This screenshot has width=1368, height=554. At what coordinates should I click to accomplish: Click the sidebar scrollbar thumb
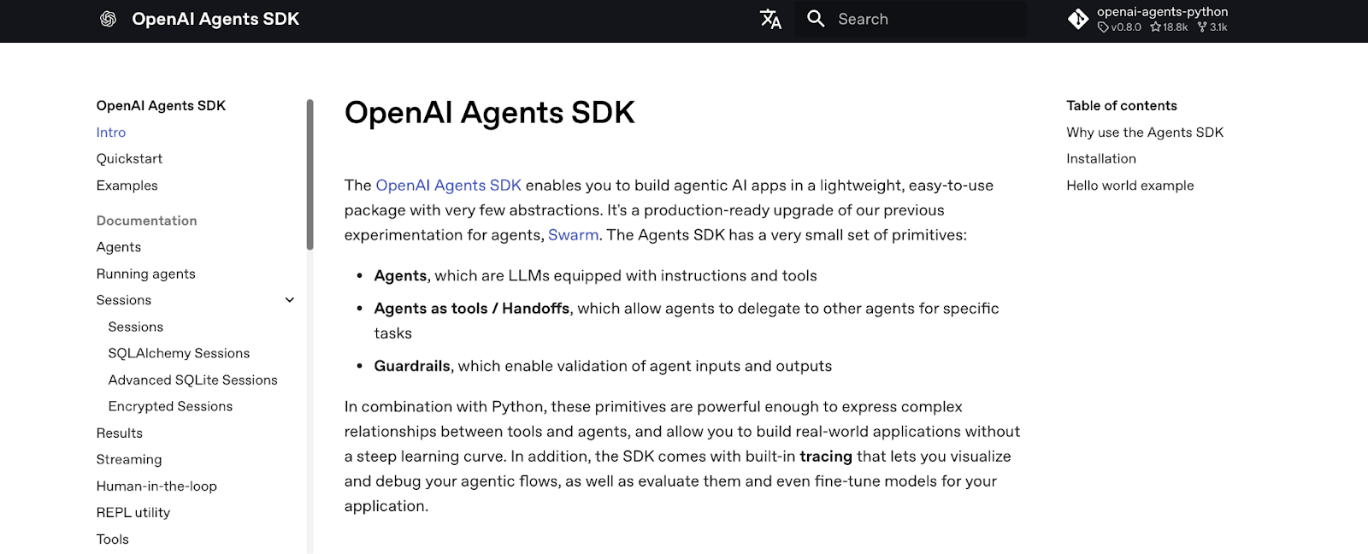pos(310,174)
